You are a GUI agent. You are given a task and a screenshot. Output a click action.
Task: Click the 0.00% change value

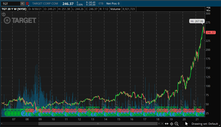click(80, 5)
